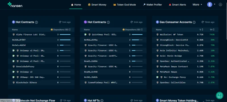Viewport: 227px width, 102px height.
Task: Click contract icon beside 0x: Exchange Proxy
Action: pyautogui.click(x=157, y=77)
